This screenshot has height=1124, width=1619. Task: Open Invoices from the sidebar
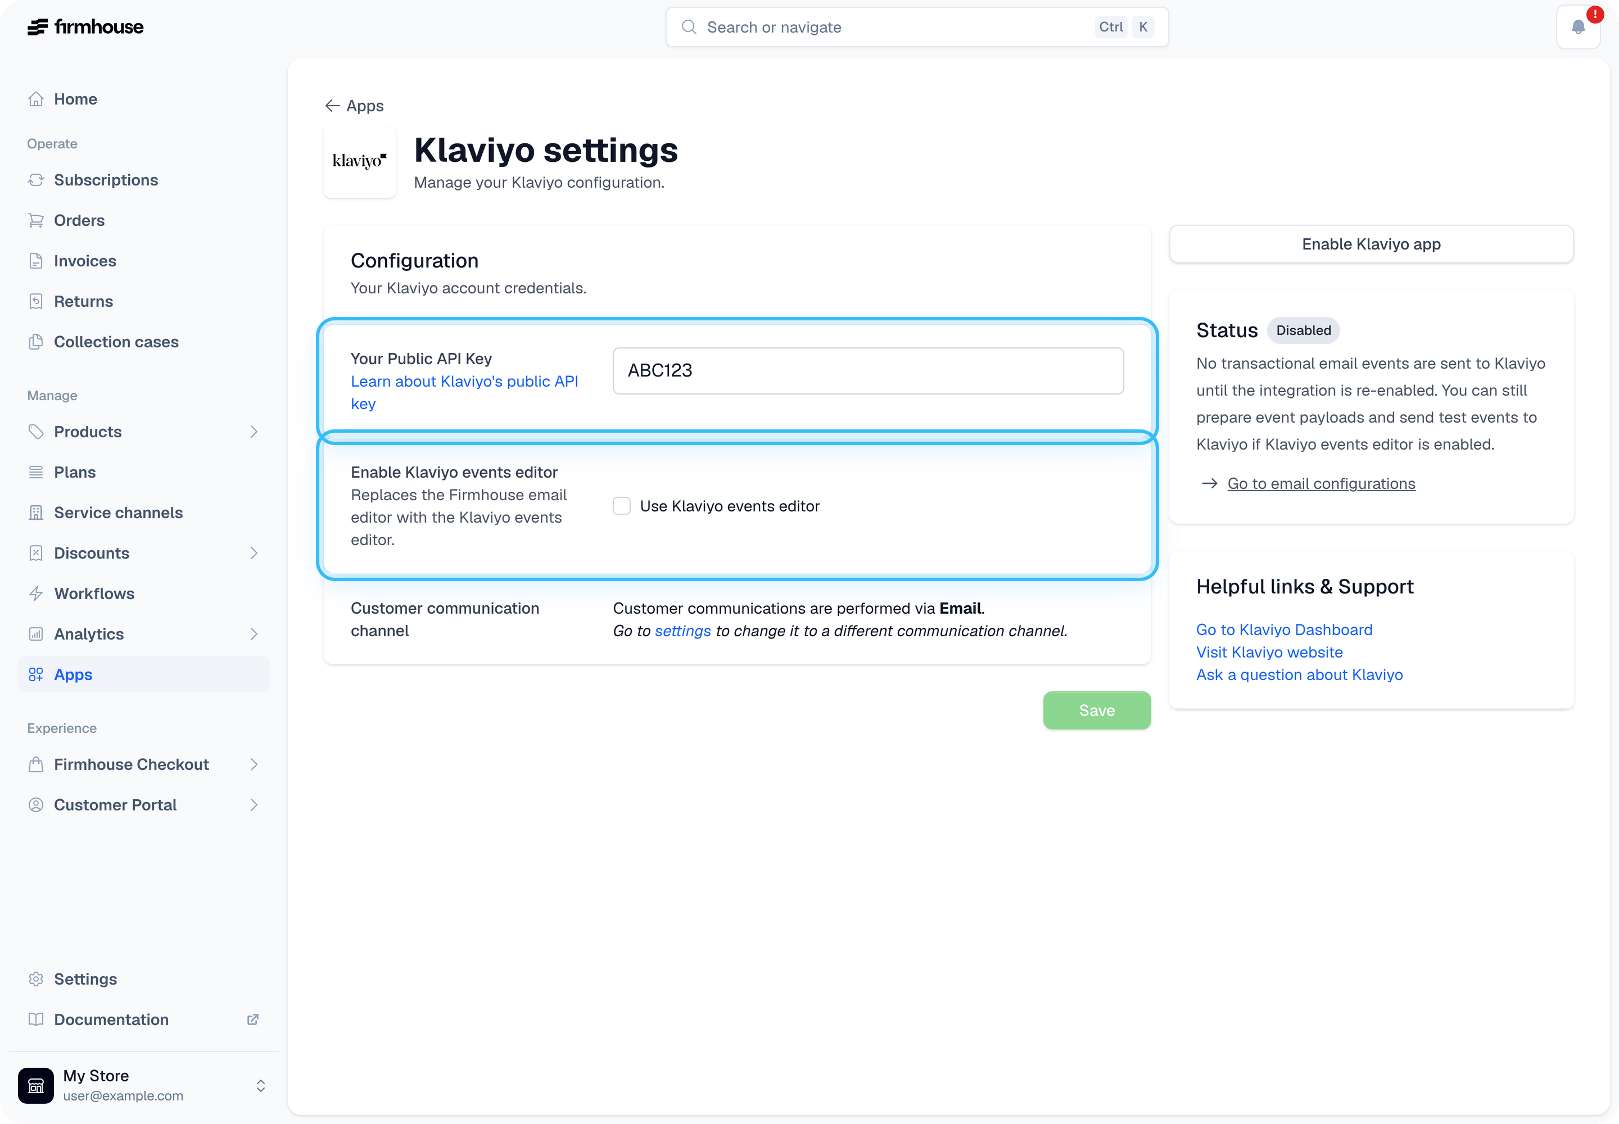(x=144, y=261)
